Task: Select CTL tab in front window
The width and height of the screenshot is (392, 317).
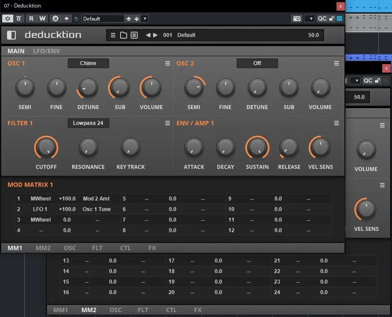Action: click(125, 248)
